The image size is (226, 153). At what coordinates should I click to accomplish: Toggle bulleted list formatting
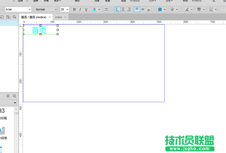point(106,10)
